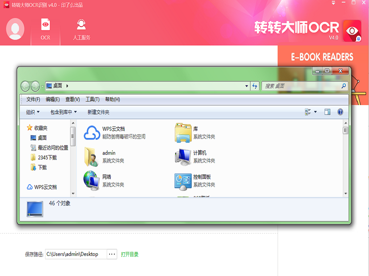Click the WPS云文档 cloud icon in file list
This screenshot has width=369, height=276.
pos(92,133)
